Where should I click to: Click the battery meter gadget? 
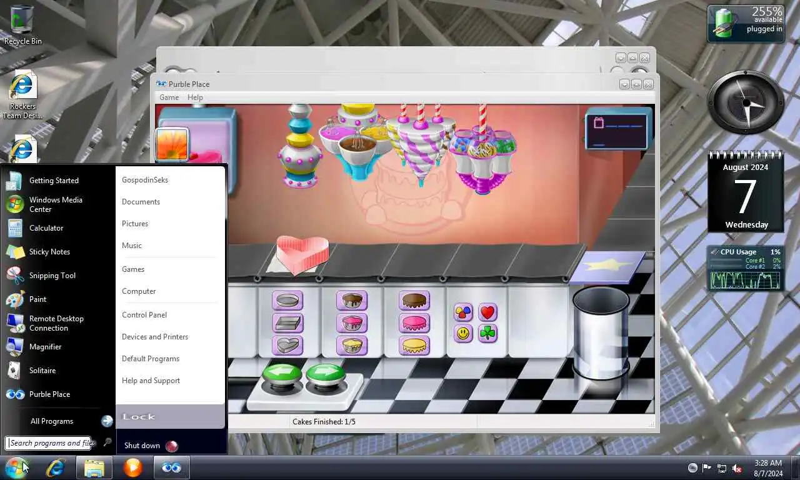pyautogui.click(x=746, y=24)
